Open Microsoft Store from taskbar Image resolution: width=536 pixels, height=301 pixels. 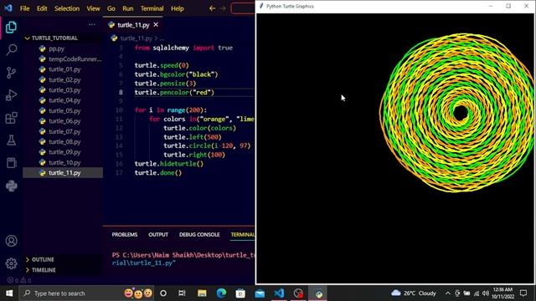coord(240,293)
